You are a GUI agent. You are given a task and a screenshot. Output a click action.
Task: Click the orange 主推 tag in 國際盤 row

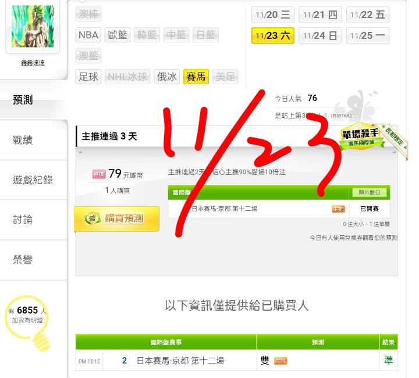pyautogui.click(x=338, y=209)
